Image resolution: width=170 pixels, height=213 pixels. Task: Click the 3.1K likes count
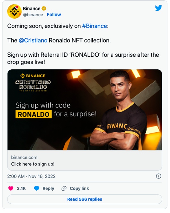click(22, 188)
